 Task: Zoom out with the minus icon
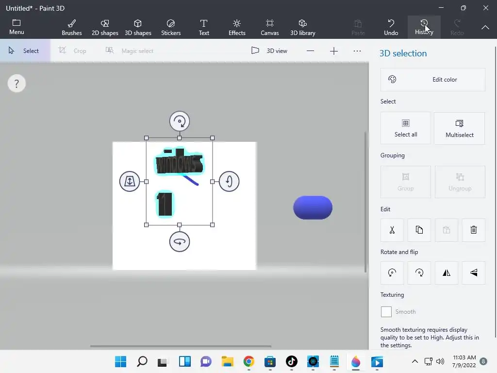(310, 51)
